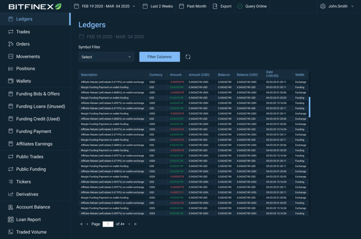361x239 pixels.
Task: Click the Account Balance icon
Action: tap(11, 207)
